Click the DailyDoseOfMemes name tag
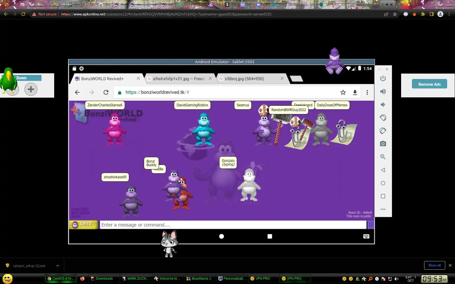 332,105
